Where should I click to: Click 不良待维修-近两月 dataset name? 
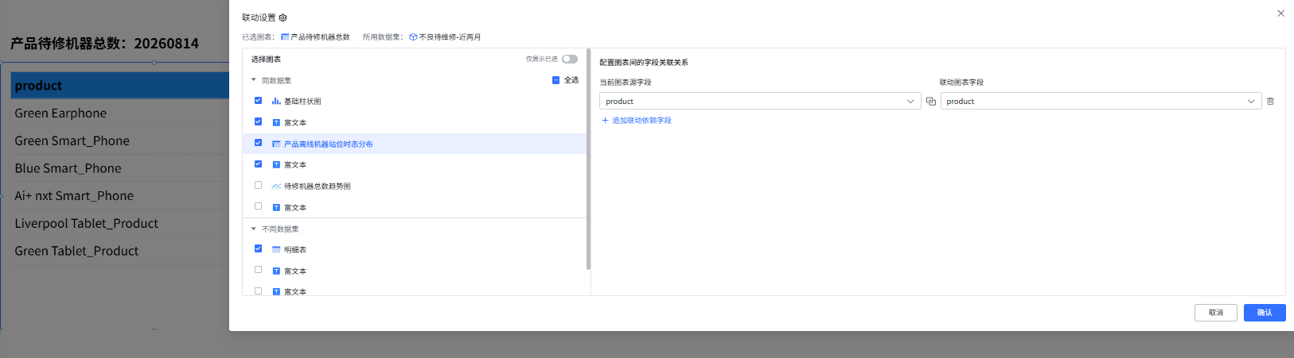point(450,37)
